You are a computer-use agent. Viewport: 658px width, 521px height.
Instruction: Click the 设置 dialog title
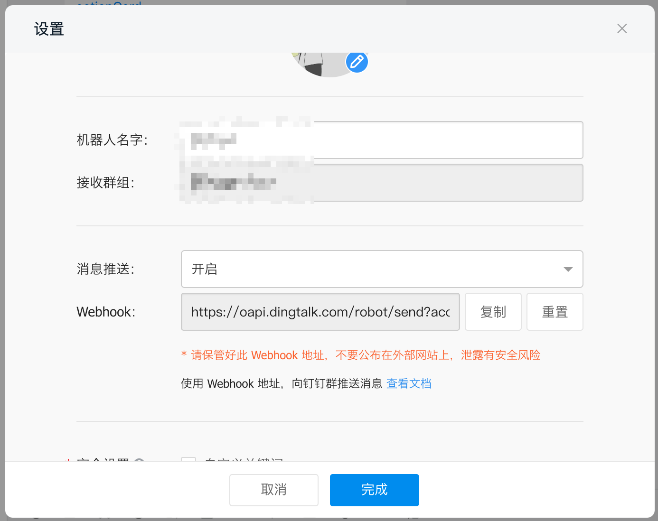[49, 29]
